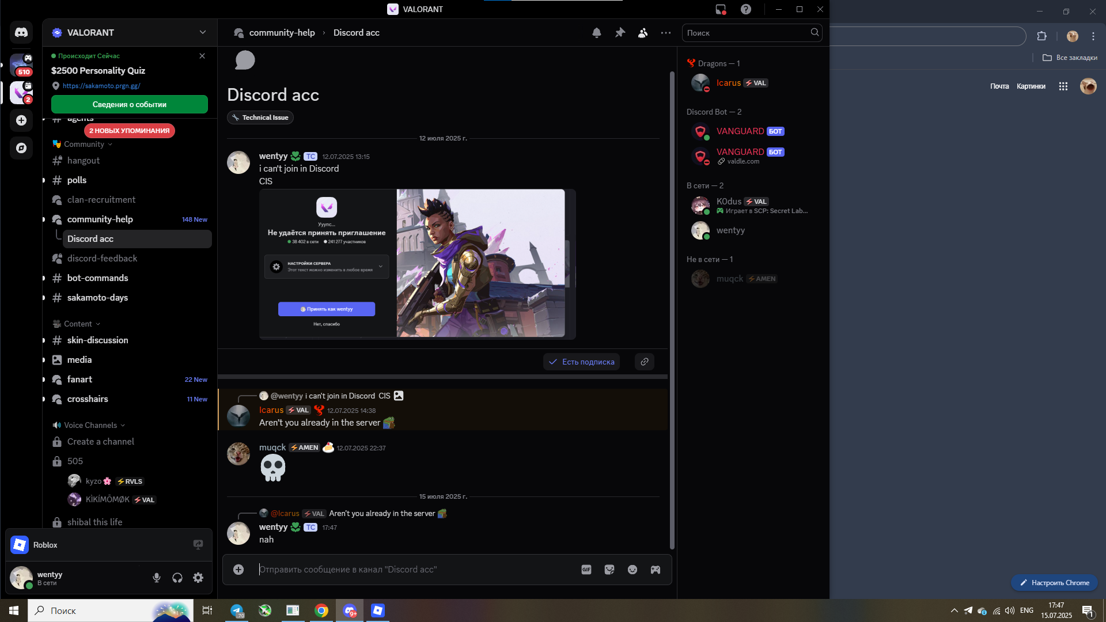
Task: Copy thread link with chain icon button
Action: pos(645,362)
